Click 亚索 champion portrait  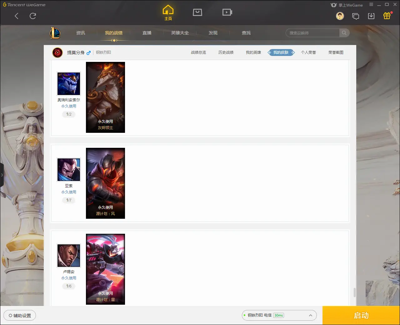pyautogui.click(x=69, y=170)
